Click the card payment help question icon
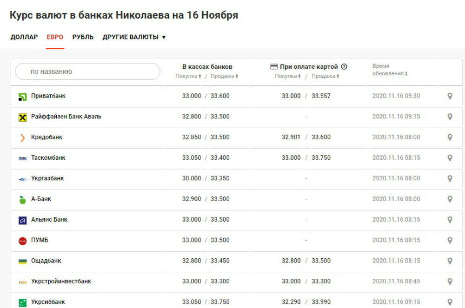Screen dimensions: 465x308 [x=344, y=66]
